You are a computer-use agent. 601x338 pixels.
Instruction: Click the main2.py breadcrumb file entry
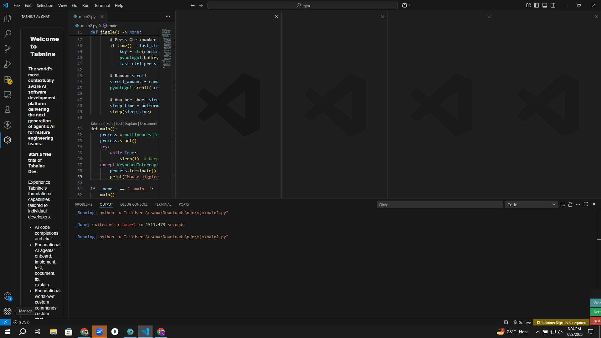(86, 26)
